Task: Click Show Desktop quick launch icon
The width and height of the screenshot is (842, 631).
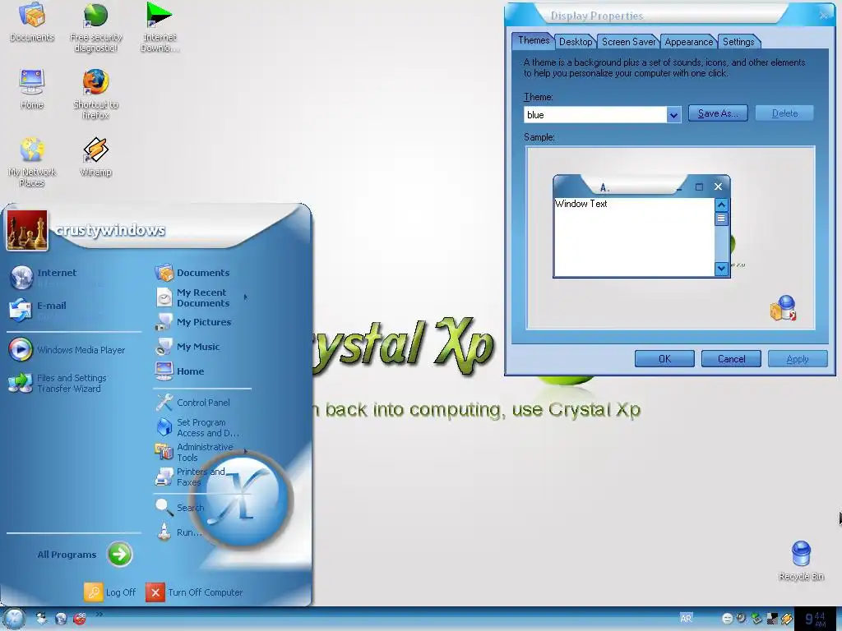Action: pyautogui.click(x=41, y=619)
